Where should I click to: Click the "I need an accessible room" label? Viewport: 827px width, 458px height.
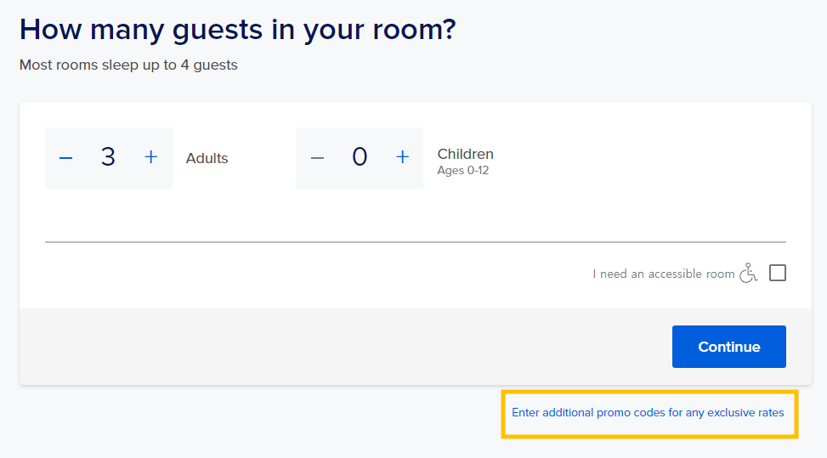pyautogui.click(x=663, y=274)
